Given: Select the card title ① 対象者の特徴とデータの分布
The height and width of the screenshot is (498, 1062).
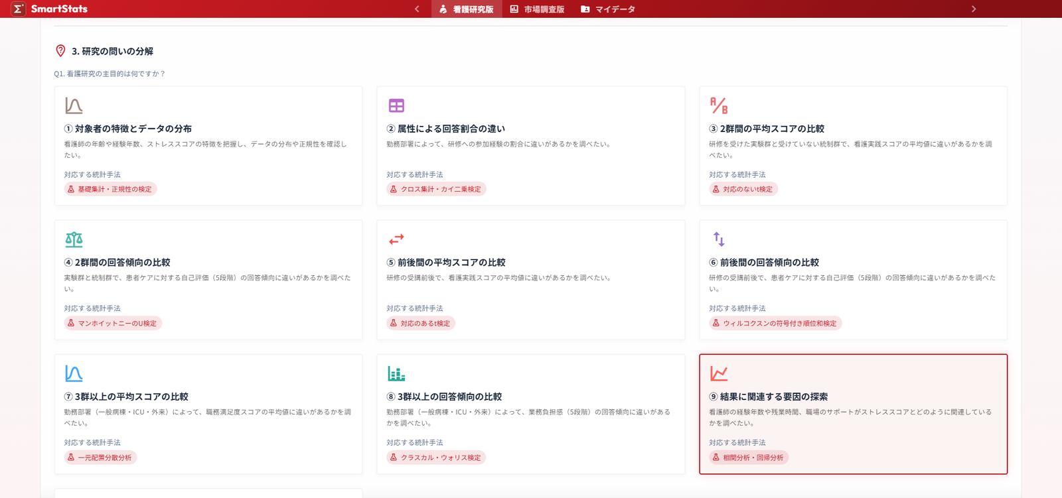Looking at the screenshot, I should click(128, 129).
